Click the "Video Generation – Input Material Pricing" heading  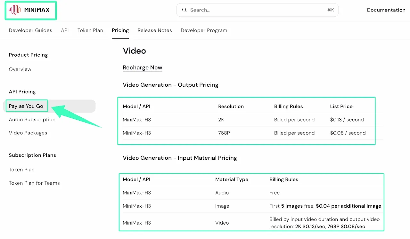click(180, 158)
